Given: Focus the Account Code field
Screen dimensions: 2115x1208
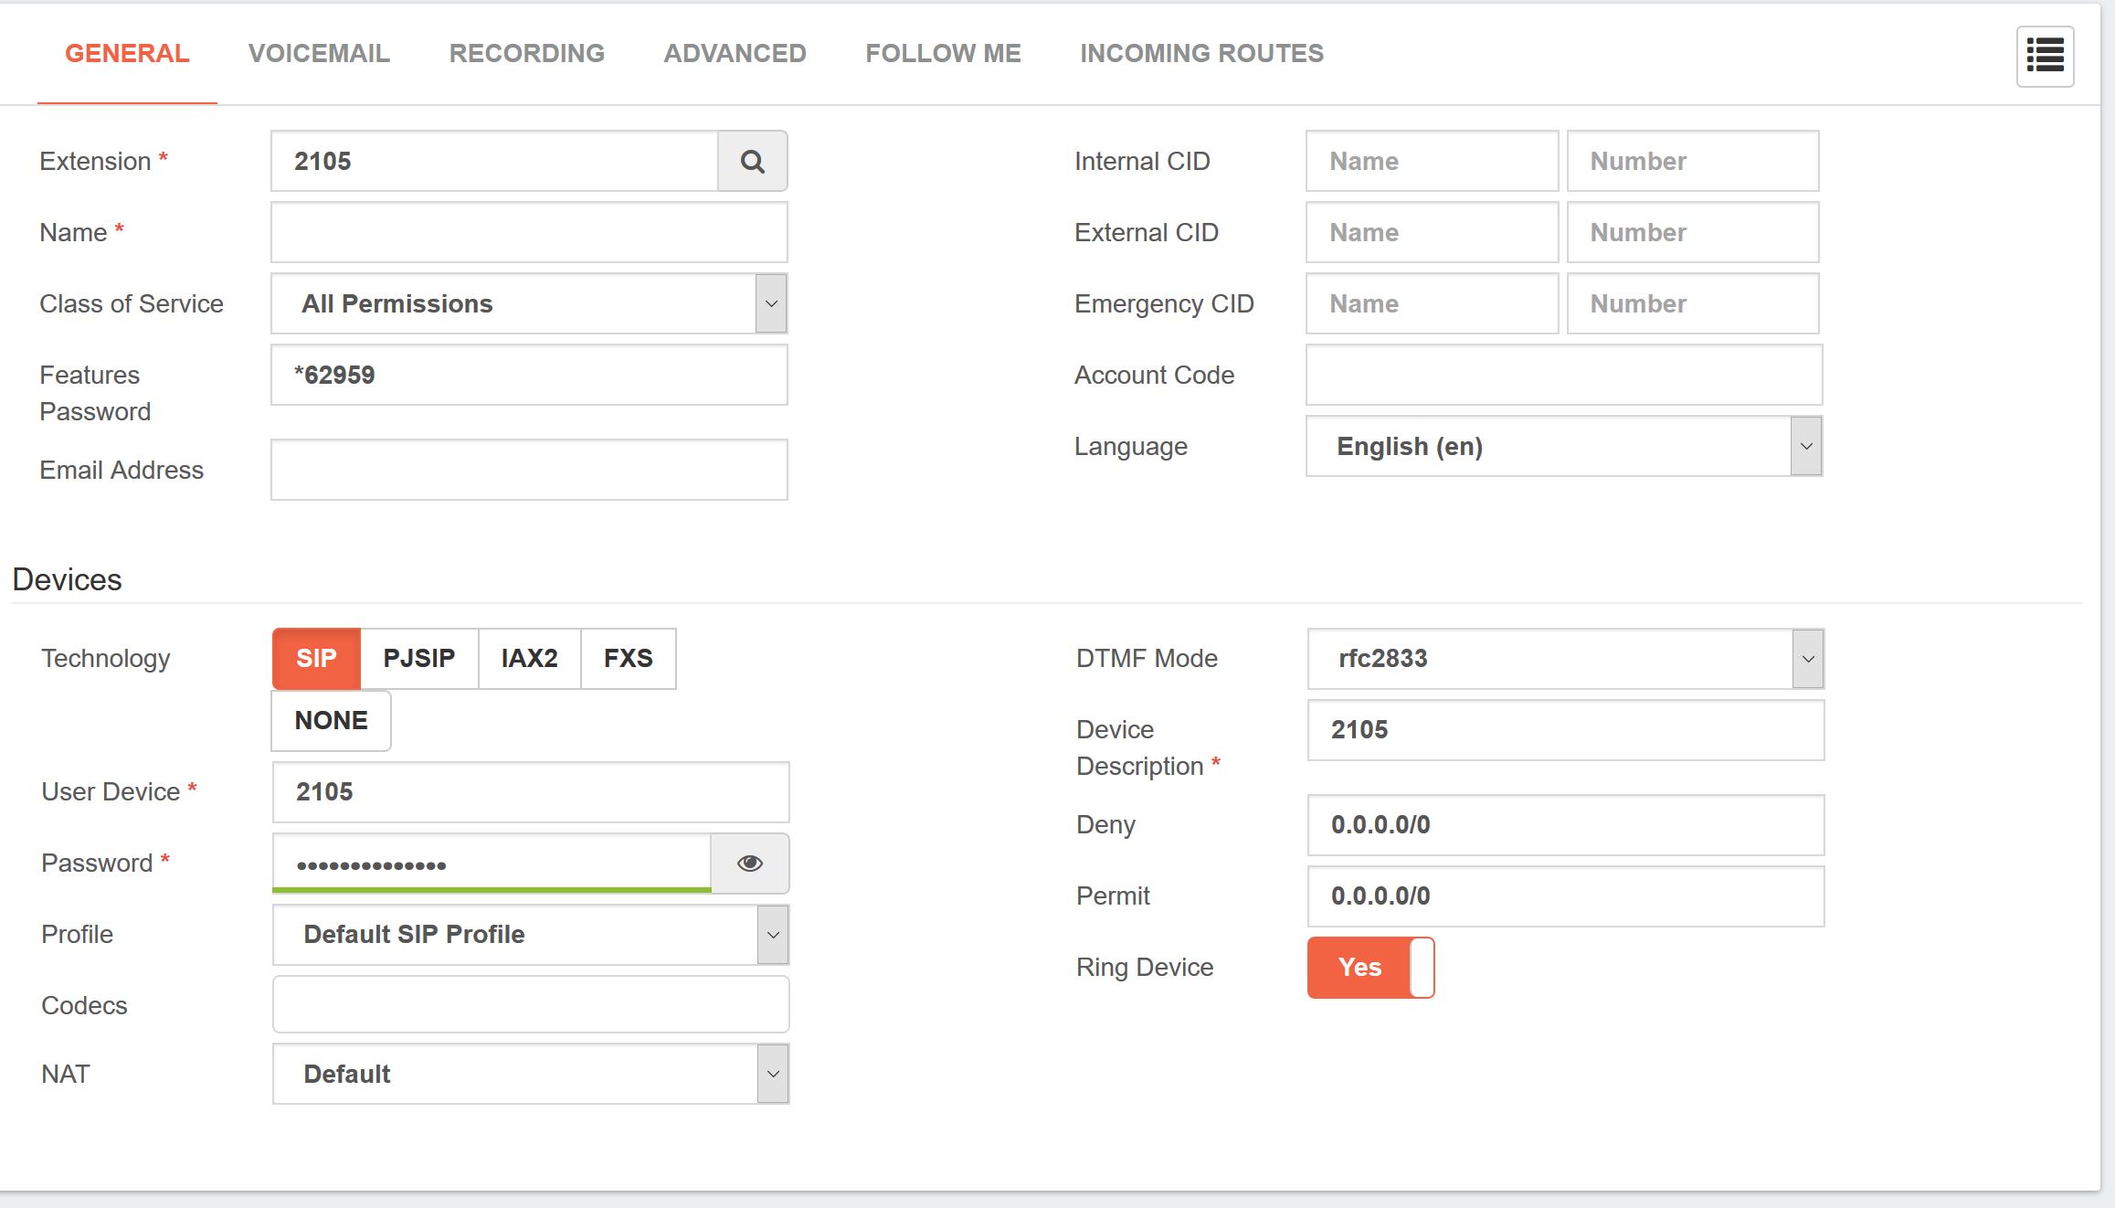Looking at the screenshot, I should click(x=1563, y=376).
